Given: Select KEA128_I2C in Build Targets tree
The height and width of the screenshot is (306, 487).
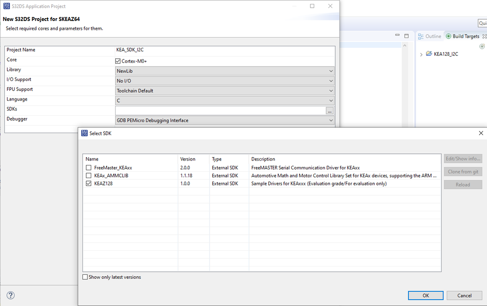Looking at the screenshot, I should click(446, 54).
